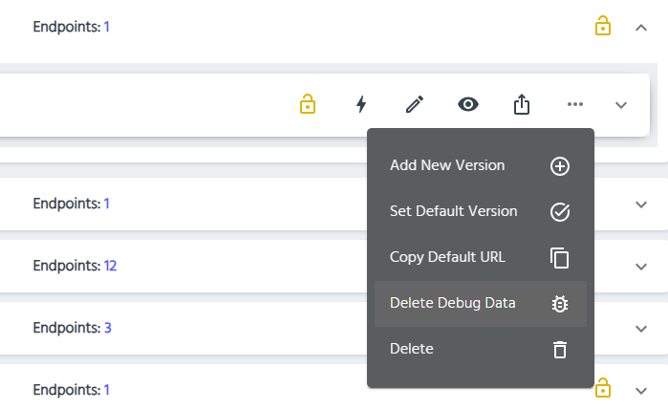
Task: Click the lightning bolt icon in the endpoint toolbar
Action: coord(361,104)
